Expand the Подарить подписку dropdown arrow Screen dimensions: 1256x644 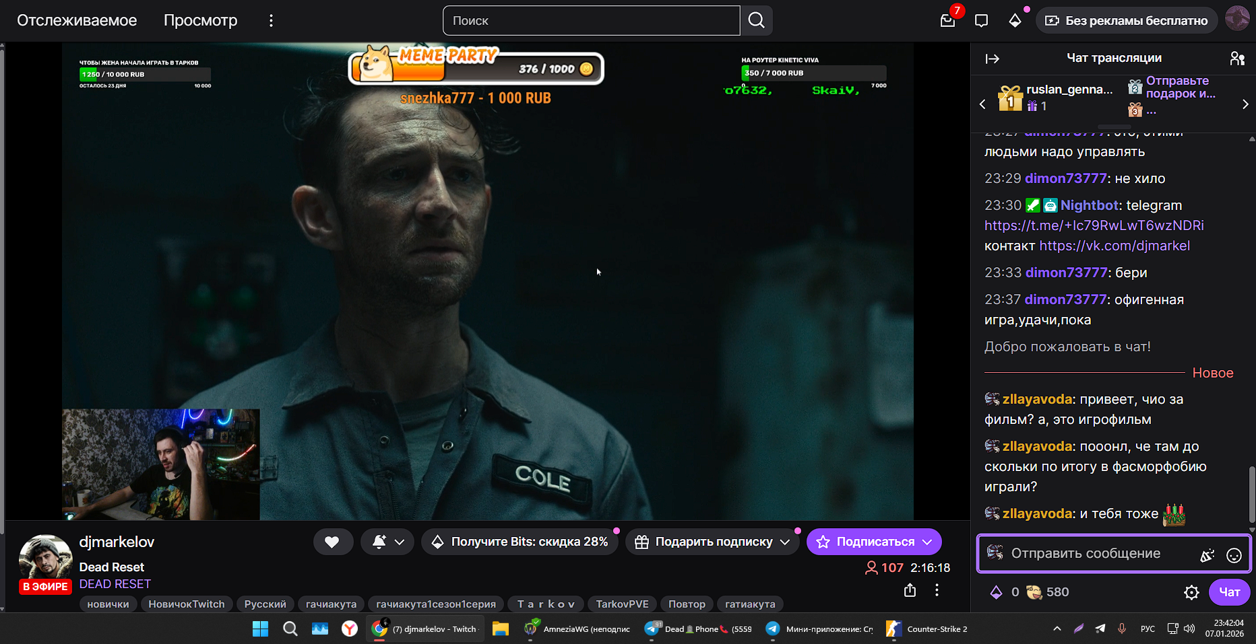click(785, 542)
